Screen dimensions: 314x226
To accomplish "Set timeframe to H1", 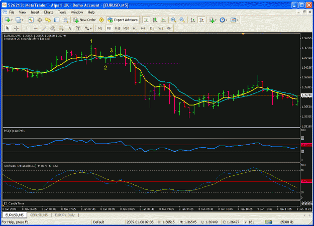I will (135, 28).
